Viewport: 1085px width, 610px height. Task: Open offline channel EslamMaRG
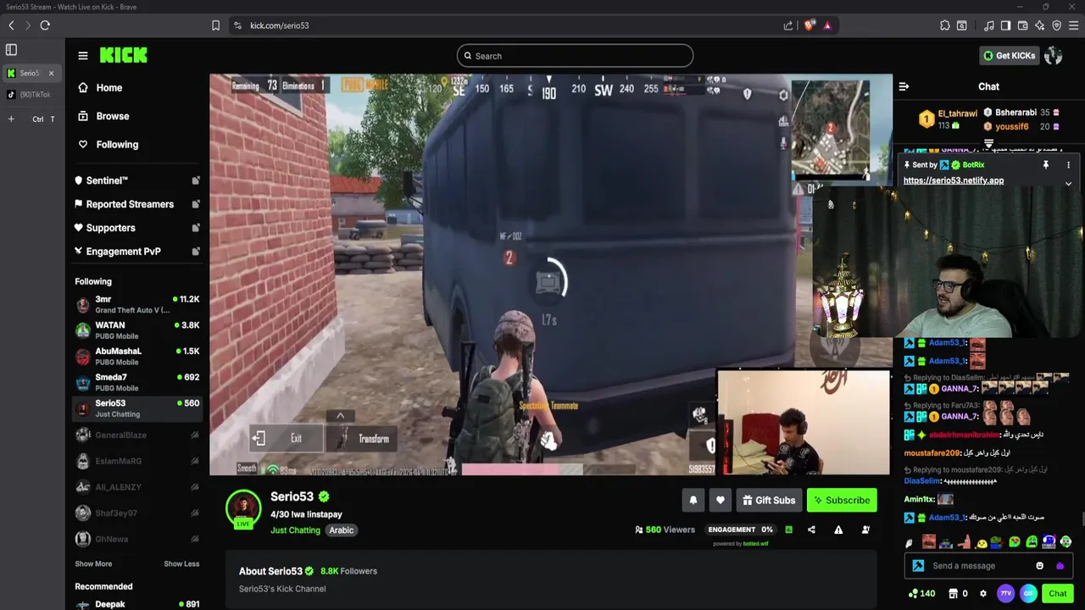[x=137, y=461]
